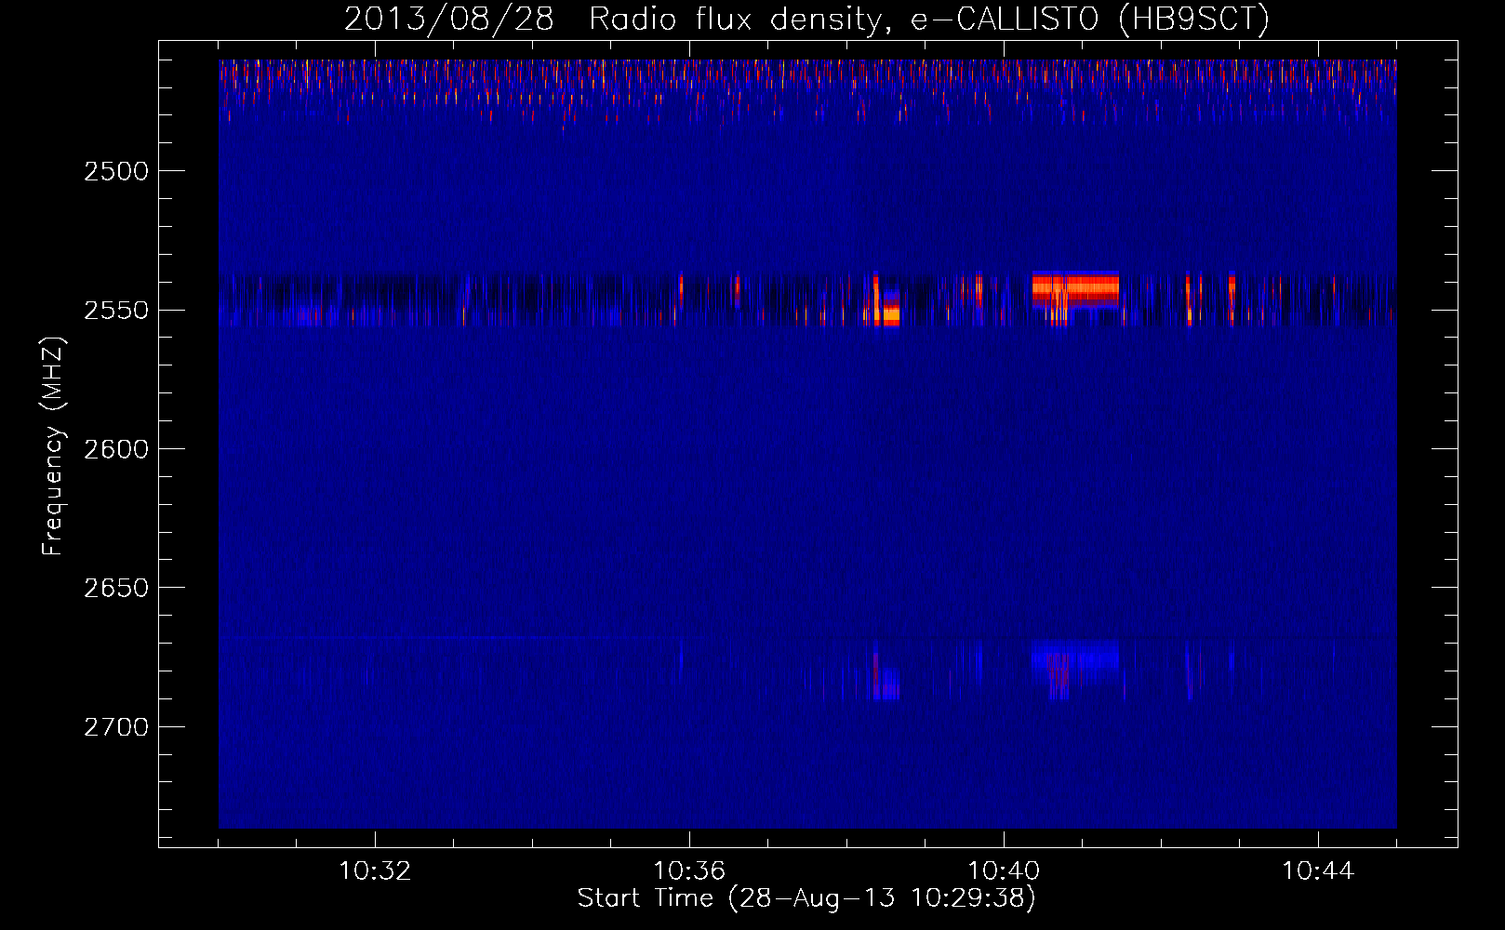This screenshot has height=930, width=1505.
Task: Click the 2600 frequency tick label
Action: pyautogui.click(x=116, y=449)
